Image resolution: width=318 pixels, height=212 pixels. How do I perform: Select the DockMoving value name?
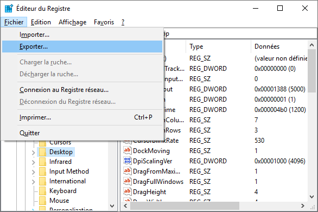tap(151, 151)
